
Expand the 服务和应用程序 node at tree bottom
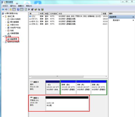coord(3,42)
